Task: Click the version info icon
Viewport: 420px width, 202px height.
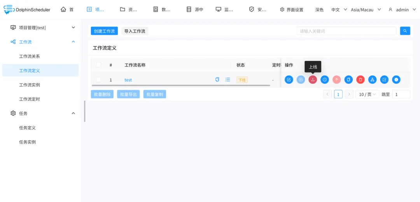Action: [396, 80]
